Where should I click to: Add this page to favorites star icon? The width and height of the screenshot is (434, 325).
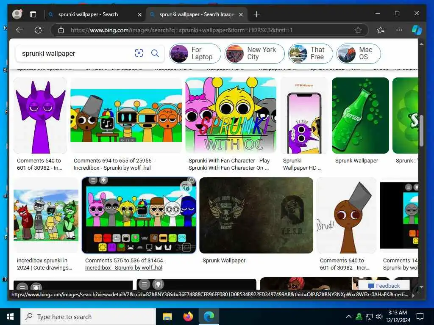(358, 30)
